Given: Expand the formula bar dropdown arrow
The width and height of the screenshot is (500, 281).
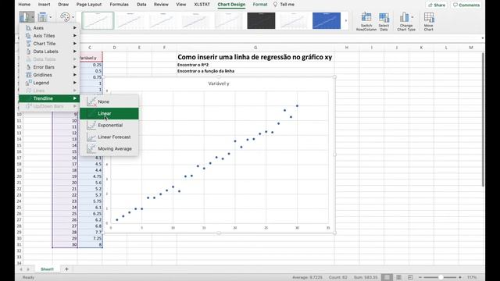Looking at the screenshot, I should [483, 38].
